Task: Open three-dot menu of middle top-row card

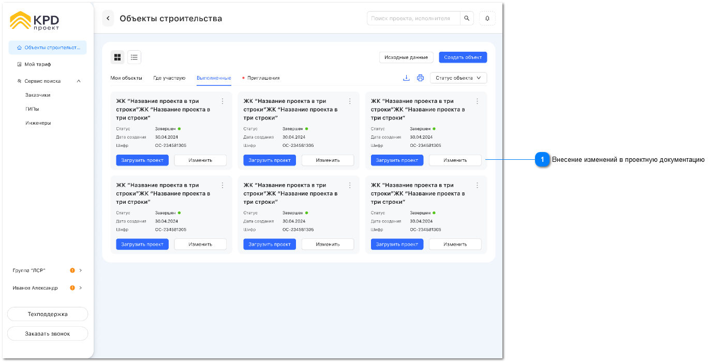Action: [350, 101]
